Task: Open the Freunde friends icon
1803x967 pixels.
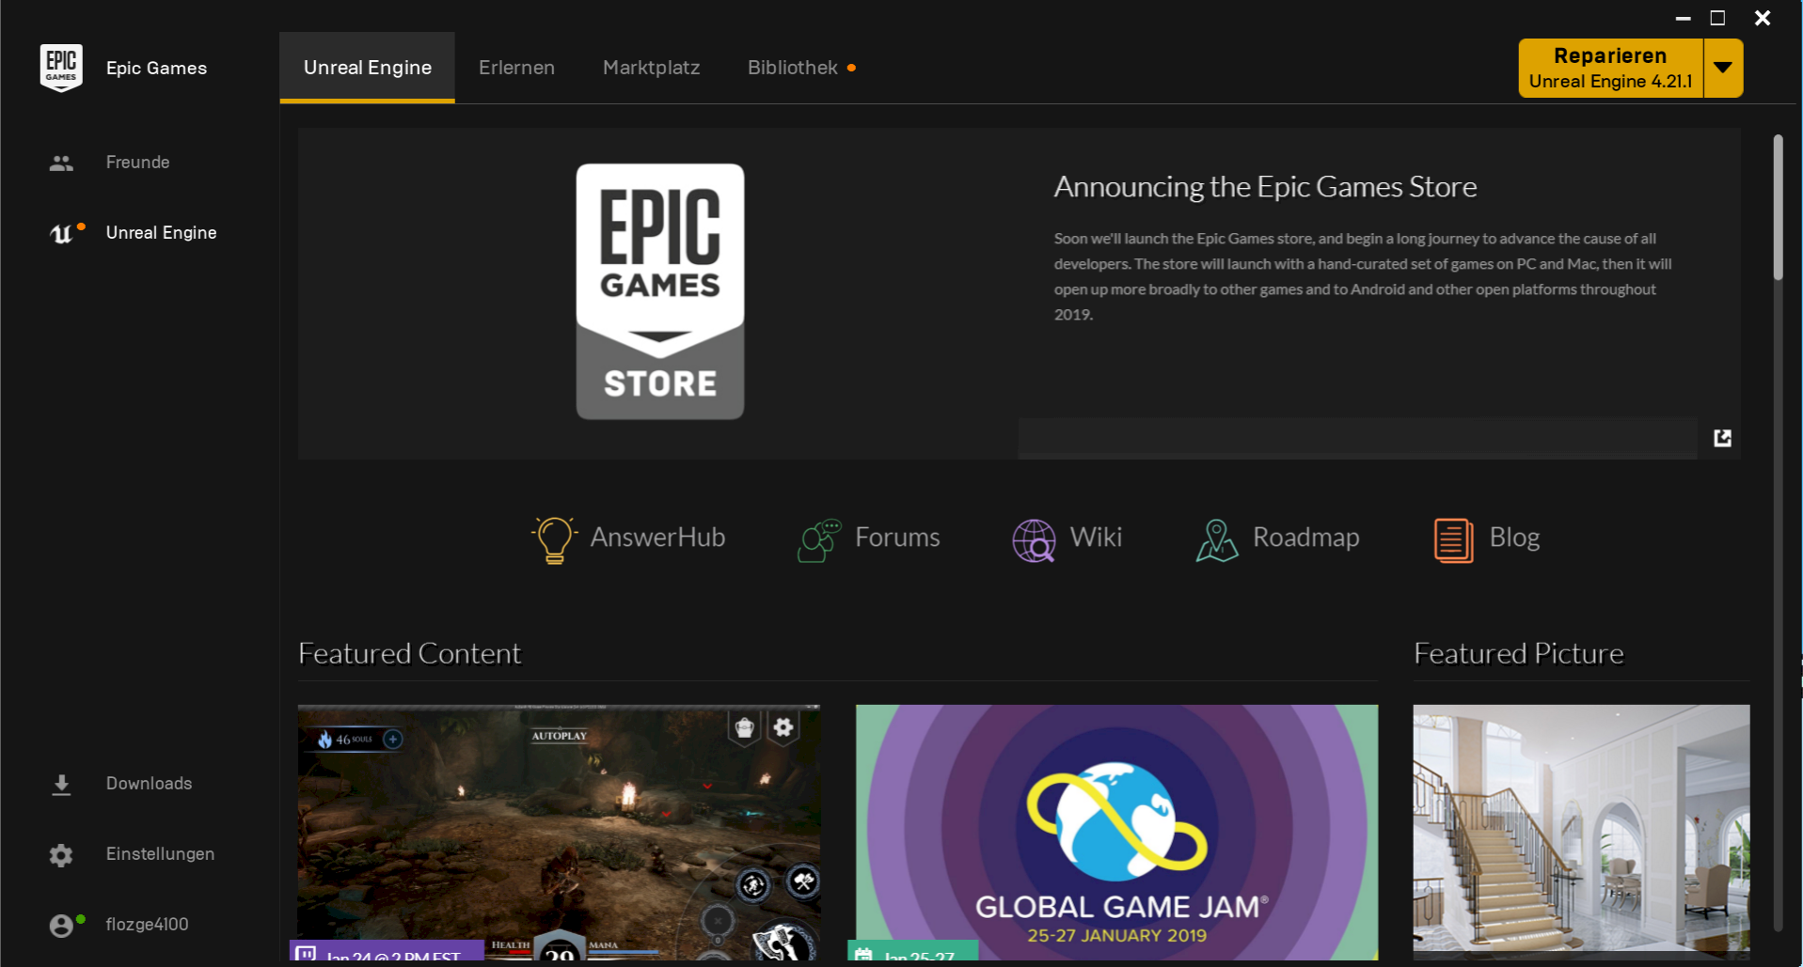Action: coord(61,163)
